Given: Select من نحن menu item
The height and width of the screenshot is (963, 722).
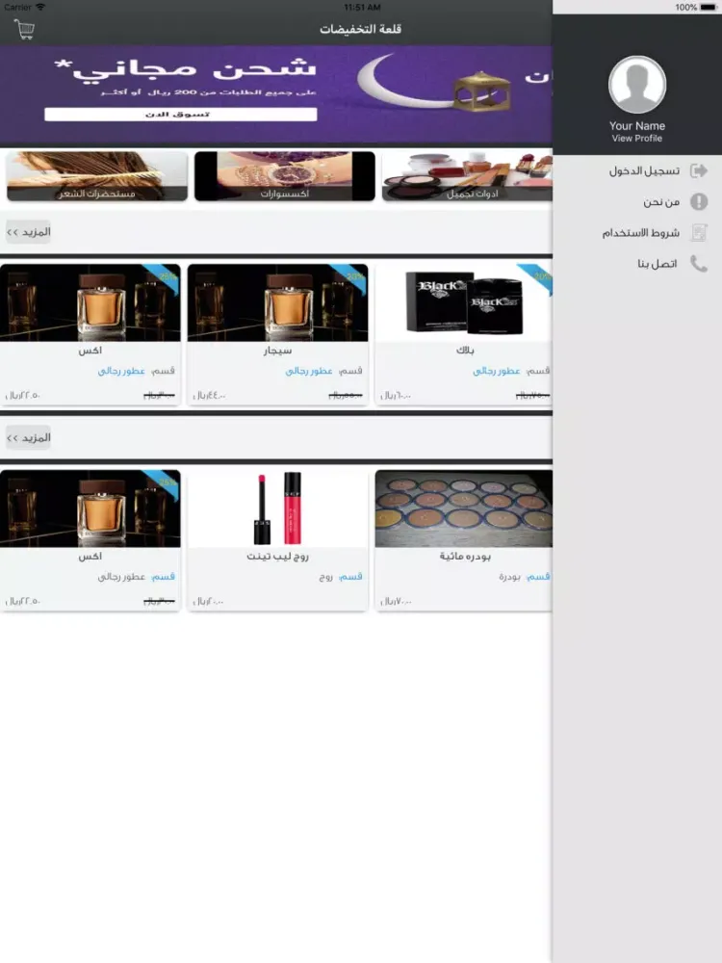Looking at the screenshot, I should pos(661,202).
